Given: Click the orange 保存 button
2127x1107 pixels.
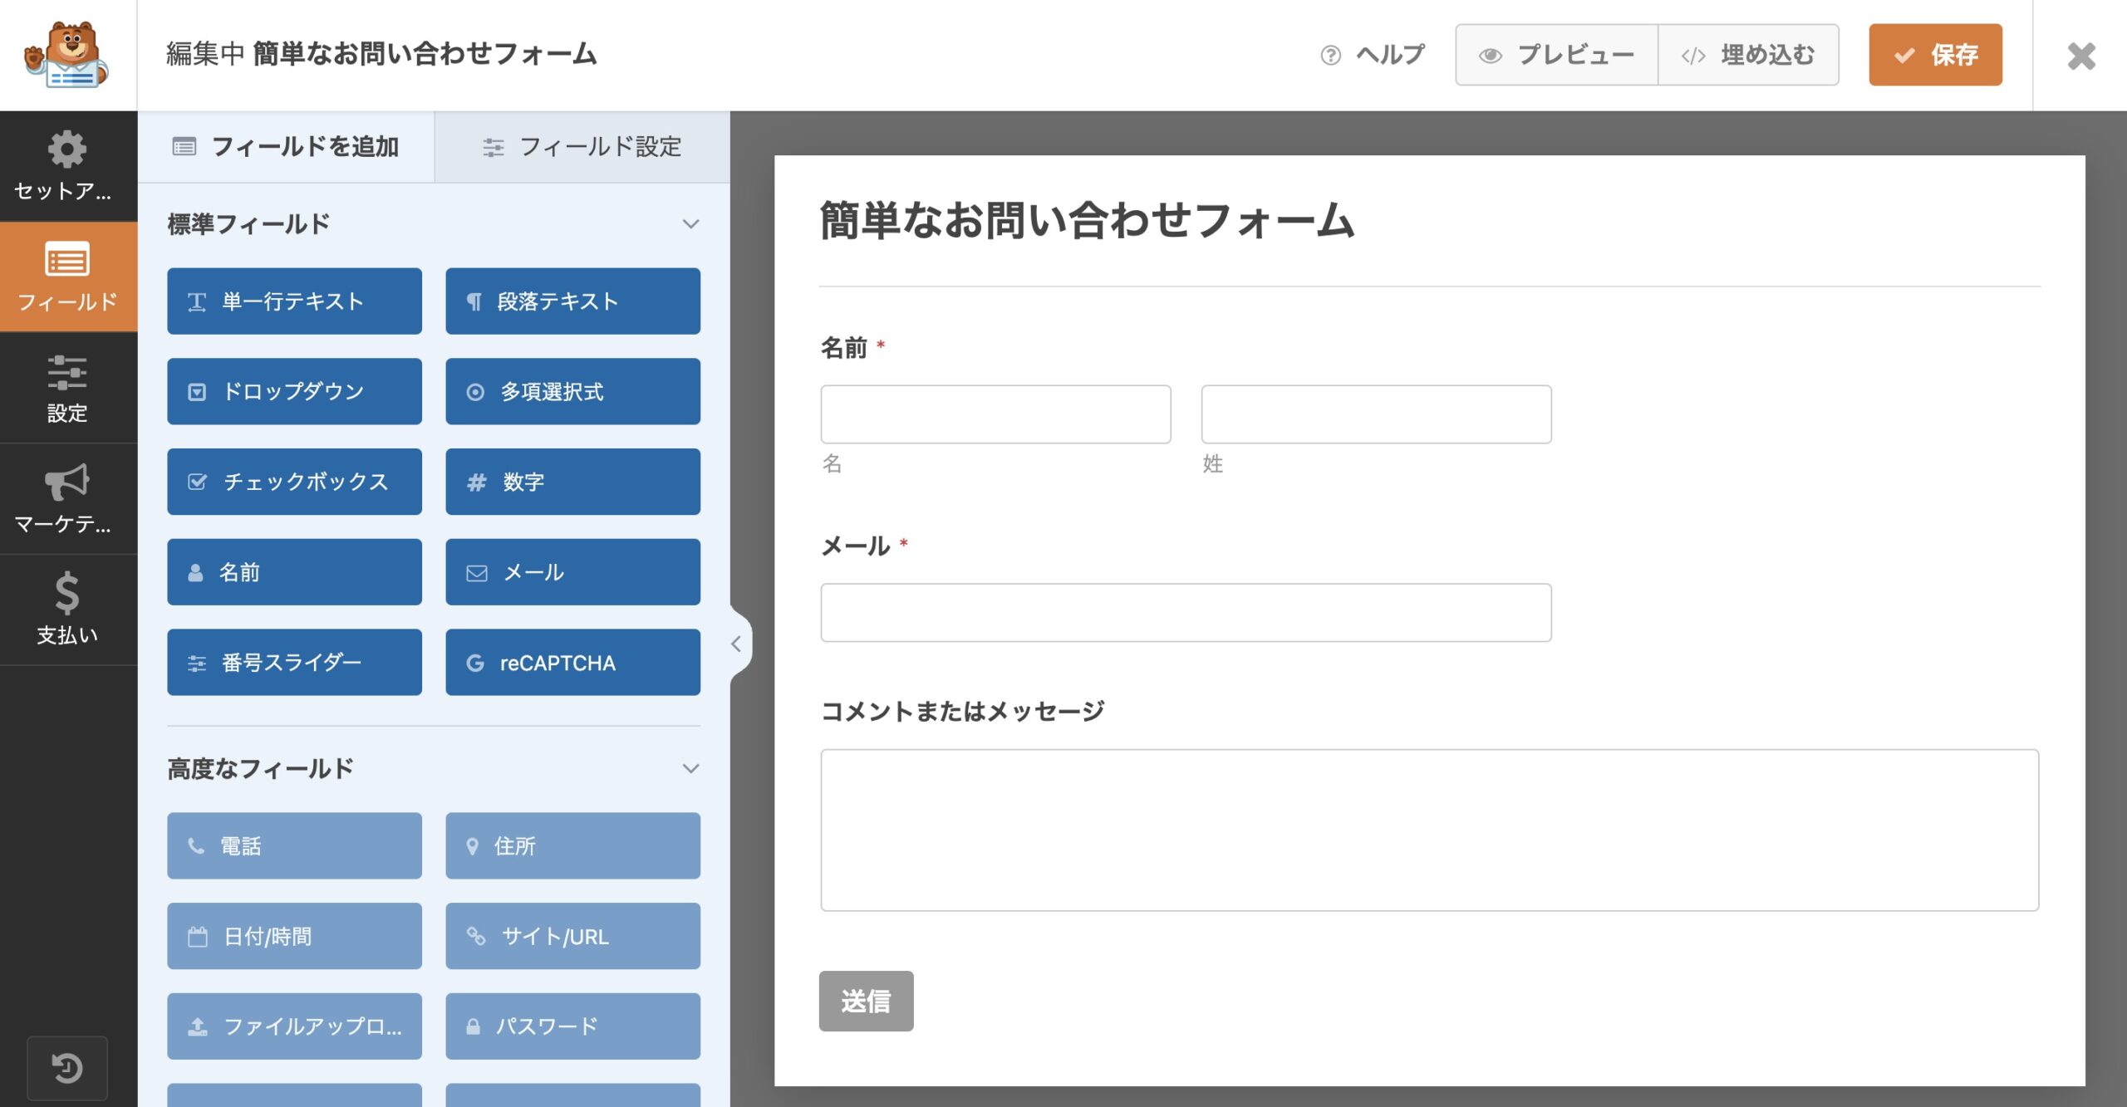Looking at the screenshot, I should click(1935, 55).
